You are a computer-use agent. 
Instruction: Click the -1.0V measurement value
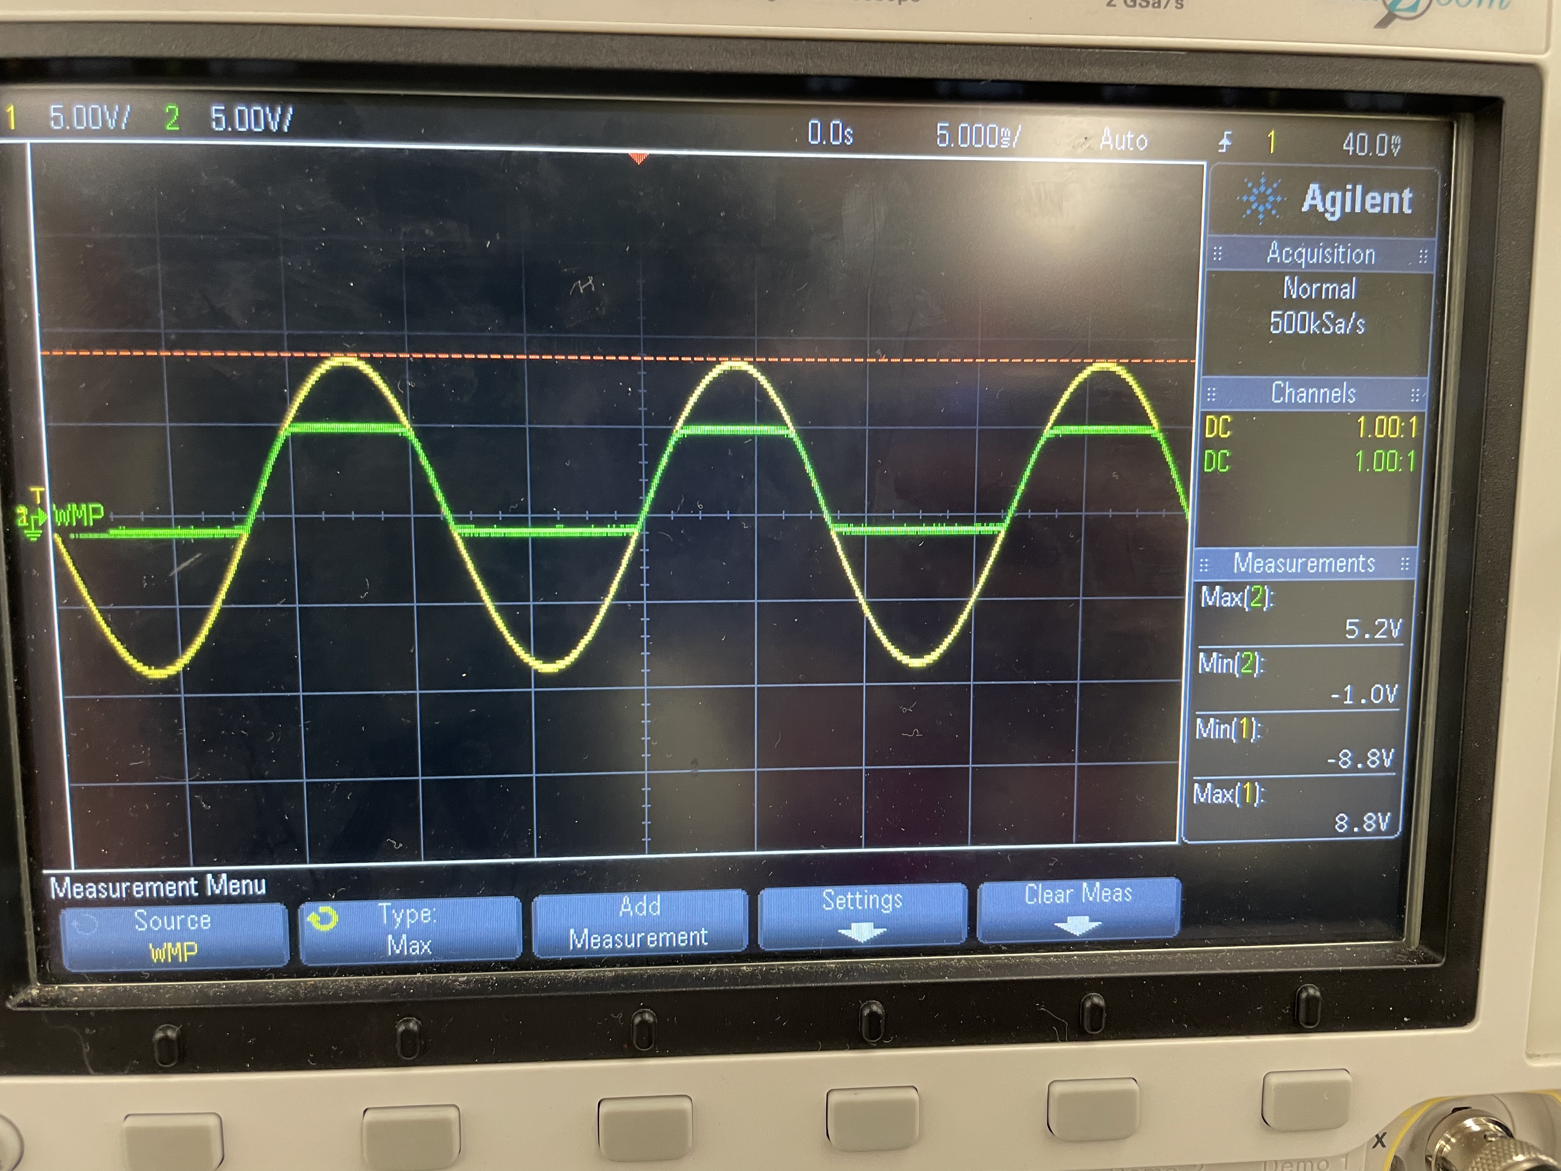tap(1364, 695)
